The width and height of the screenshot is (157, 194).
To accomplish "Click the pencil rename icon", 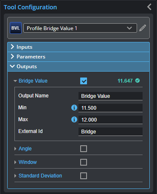I will click(x=143, y=28).
